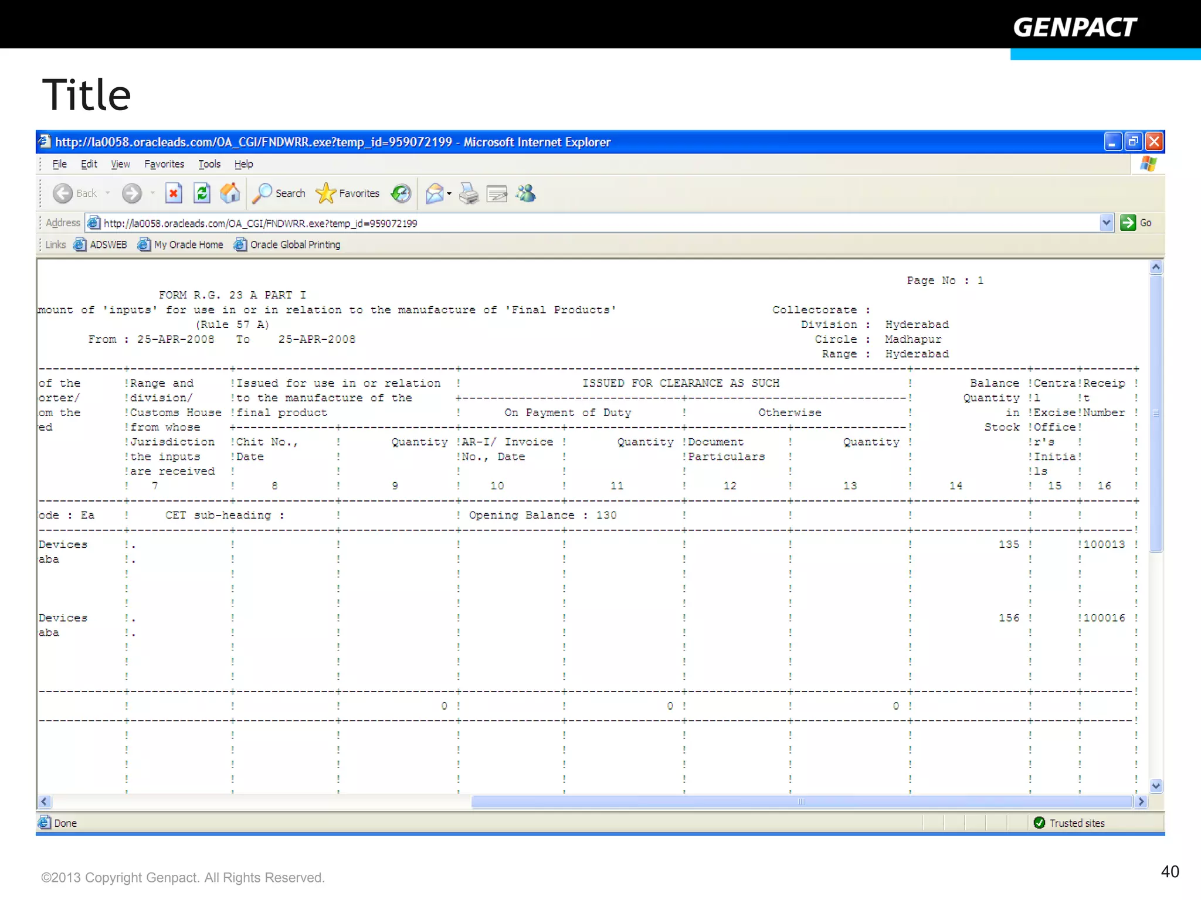
Task: Open the Search pane in toolbar
Action: pos(280,193)
